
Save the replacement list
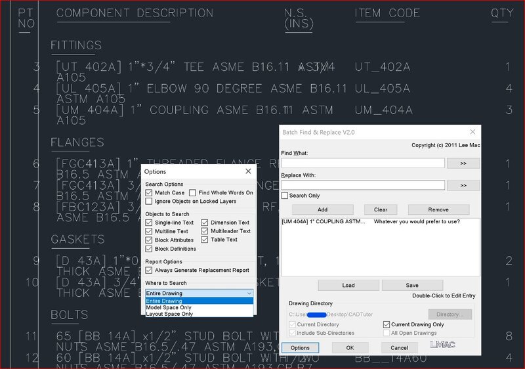[x=412, y=286]
